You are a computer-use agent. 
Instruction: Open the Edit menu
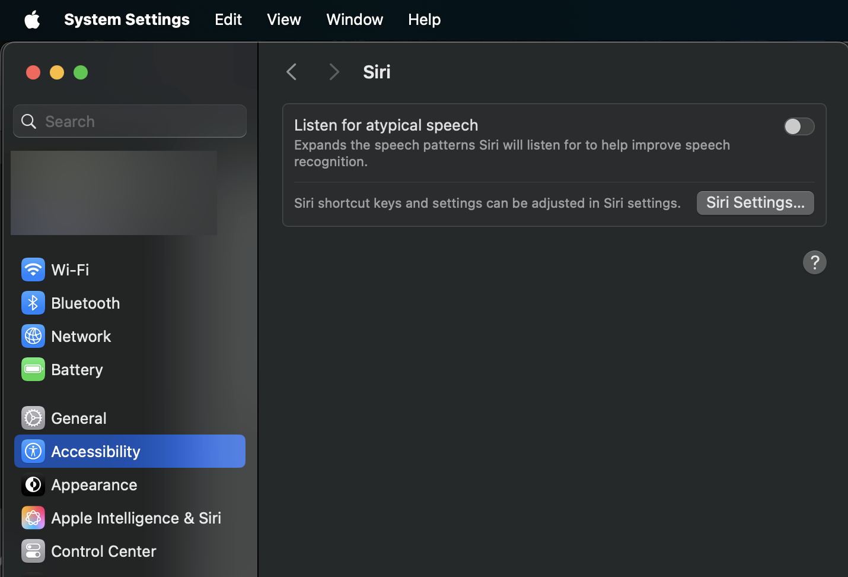click(228, 20)
